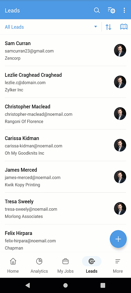131x293 pixels.
Task: Select the All Leads view label
Action: pos(14,27)
